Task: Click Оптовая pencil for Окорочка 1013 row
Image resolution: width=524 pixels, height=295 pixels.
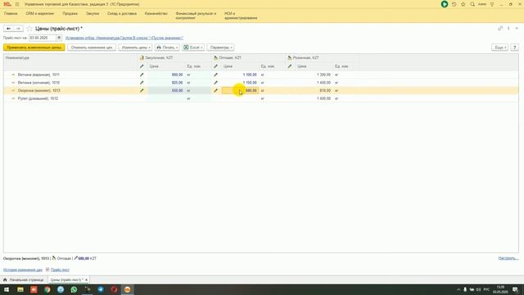Action: pos(215,91)
